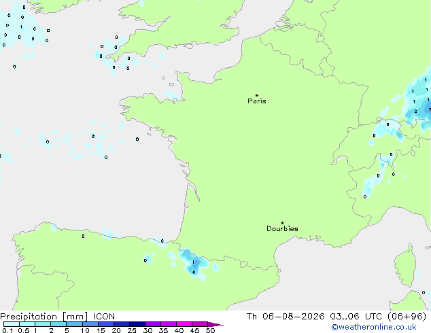
Task: Click the '20' legend scale value
Action: click(x=116, y=330)
